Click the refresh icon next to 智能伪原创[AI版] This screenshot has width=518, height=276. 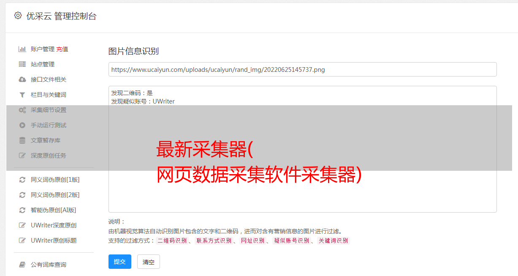pyautogui.click(x=22, y=210)
